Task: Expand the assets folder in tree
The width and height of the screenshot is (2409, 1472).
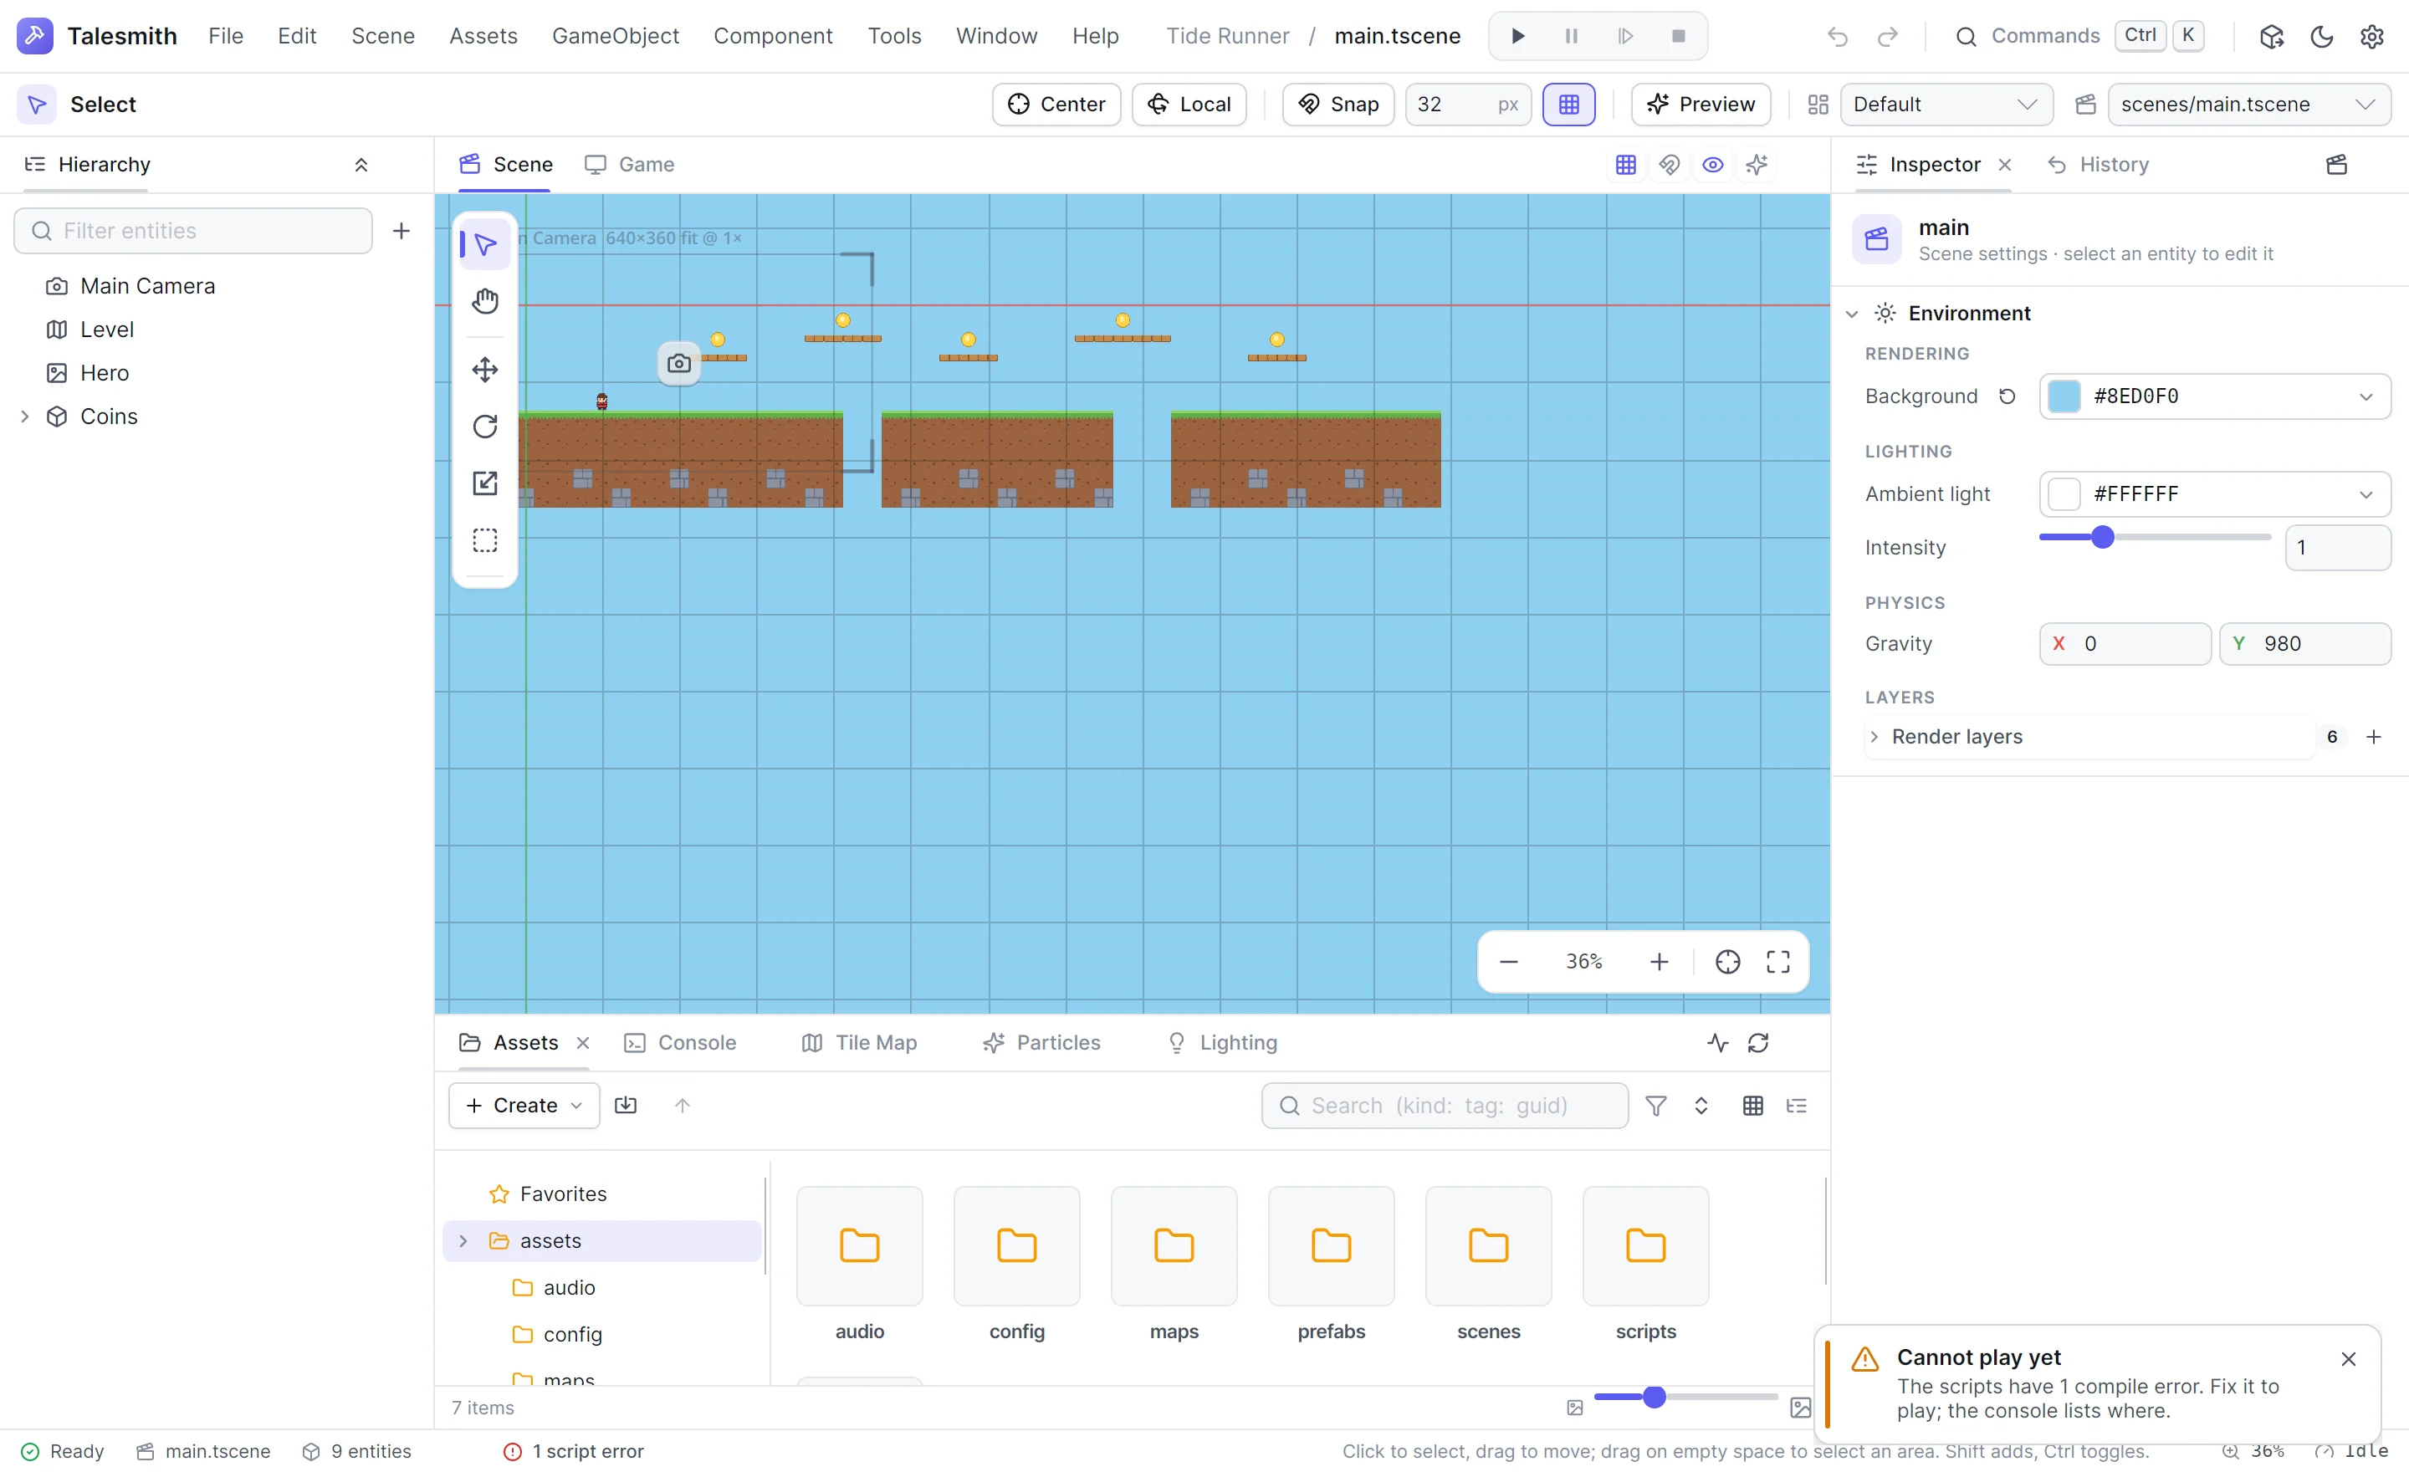Action: pos(463,1240)
